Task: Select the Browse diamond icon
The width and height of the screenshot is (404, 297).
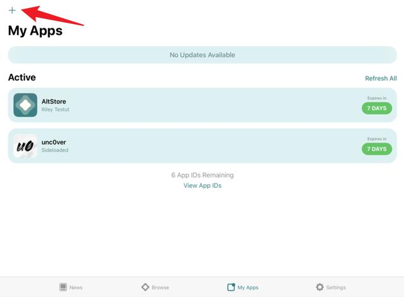Action: coord(145,287)
